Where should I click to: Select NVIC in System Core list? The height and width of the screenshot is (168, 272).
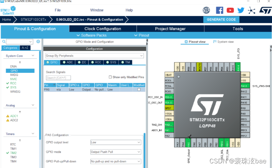tap(13, 79)
